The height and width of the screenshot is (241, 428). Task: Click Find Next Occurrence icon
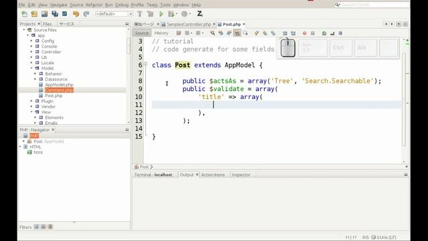pyautogui.click(x=229, y=33)
